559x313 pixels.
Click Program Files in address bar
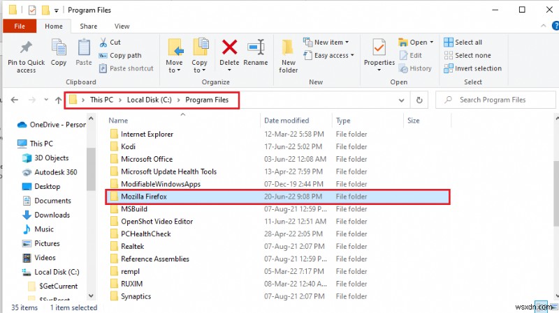(207, 100)
